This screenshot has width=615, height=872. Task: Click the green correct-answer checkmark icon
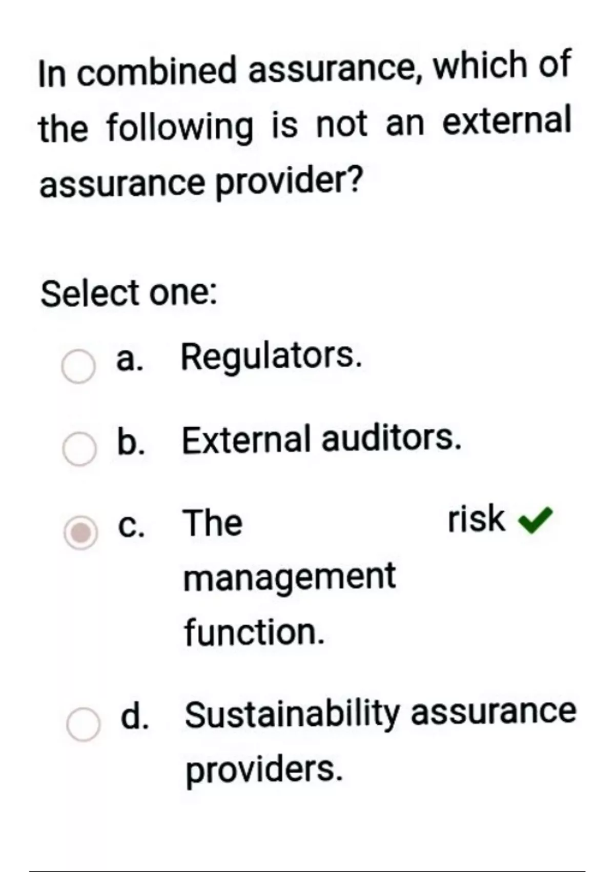click(535, 521)
